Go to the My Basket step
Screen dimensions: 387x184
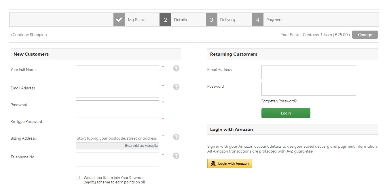[137, 20]
